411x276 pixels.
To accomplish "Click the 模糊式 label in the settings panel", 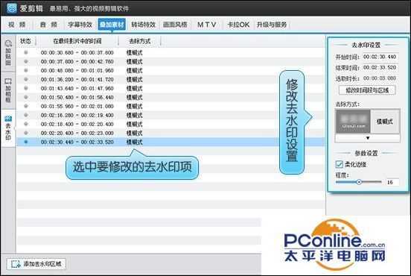I will click(x=384, y=122).
